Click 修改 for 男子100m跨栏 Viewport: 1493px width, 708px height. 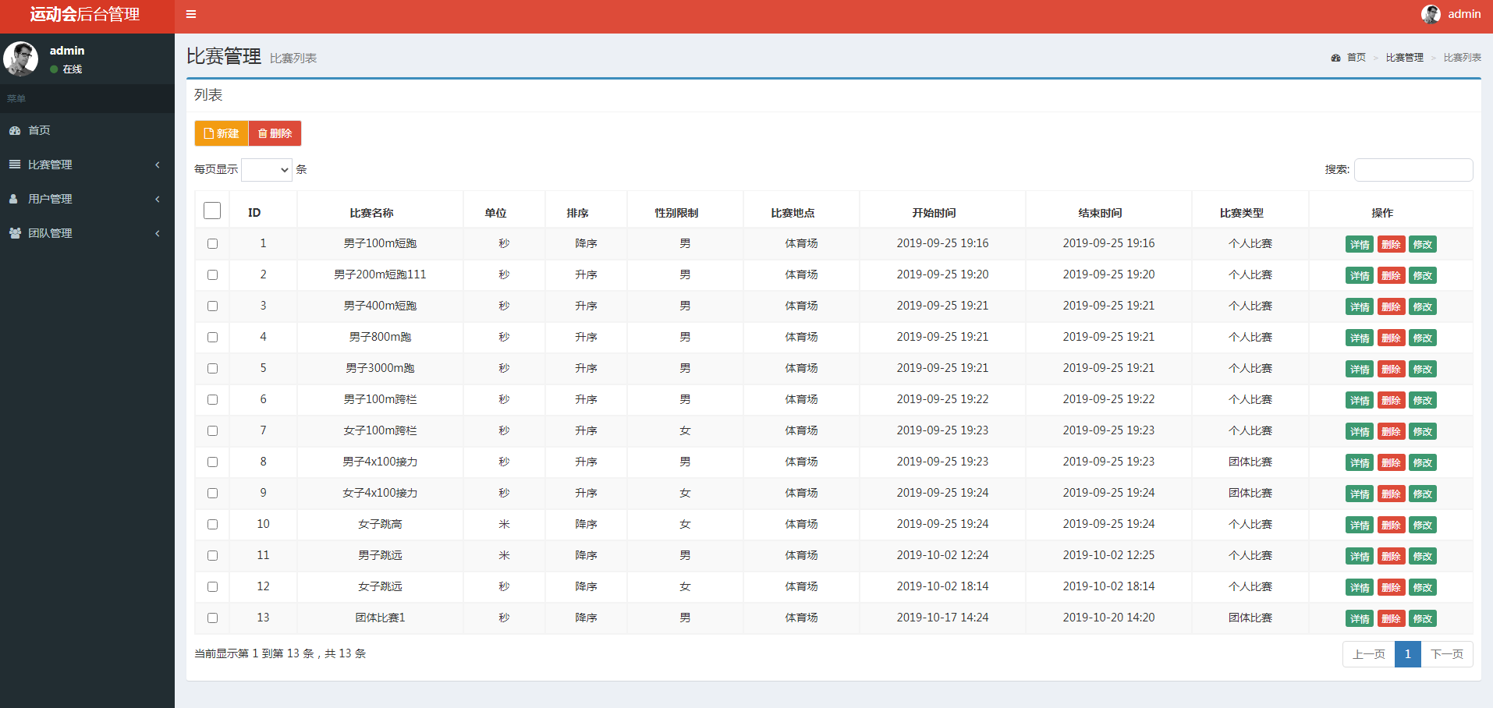point(1423,400)
